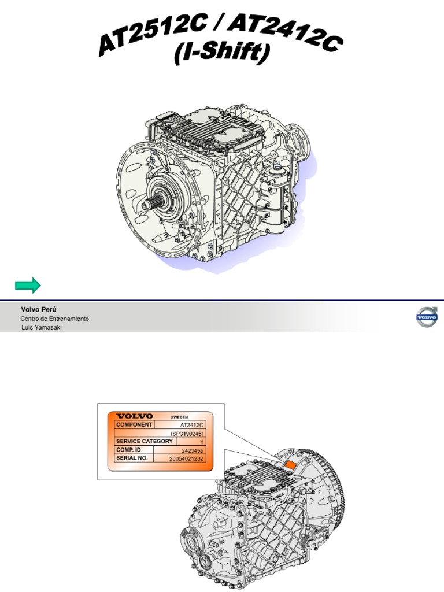Click the '20054021232' serial number value
The width and height of the screenshot is (444, 592).
point(187,458)
